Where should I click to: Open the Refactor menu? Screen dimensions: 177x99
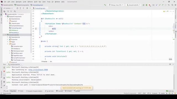30,2
